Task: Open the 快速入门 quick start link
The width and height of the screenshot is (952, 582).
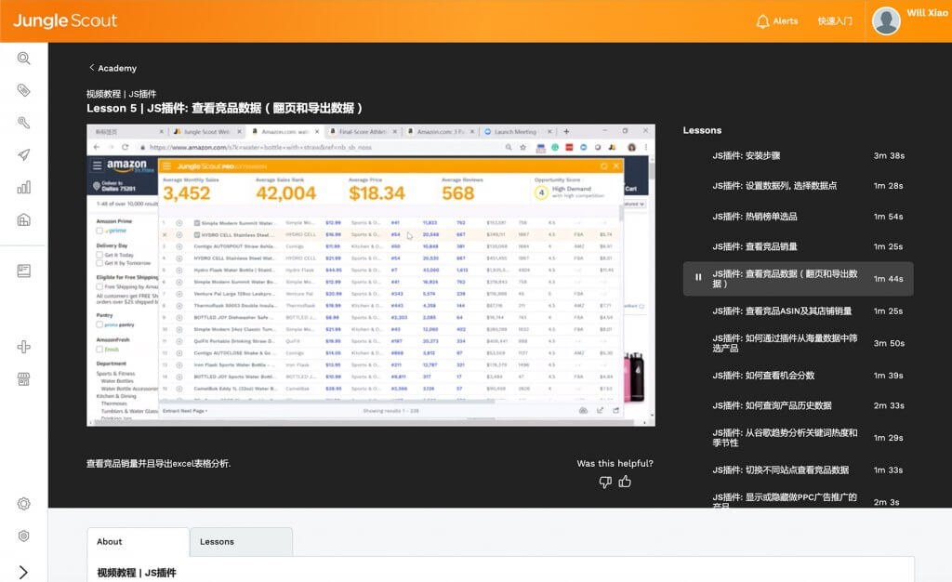Action: [835, 21]
